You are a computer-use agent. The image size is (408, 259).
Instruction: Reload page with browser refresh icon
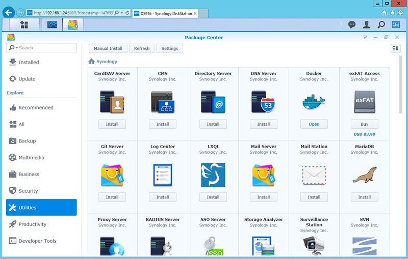(x=127, y=13)
